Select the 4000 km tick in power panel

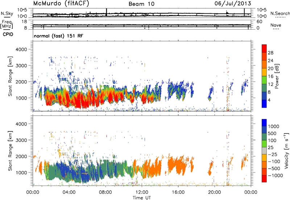pos(21,49)
